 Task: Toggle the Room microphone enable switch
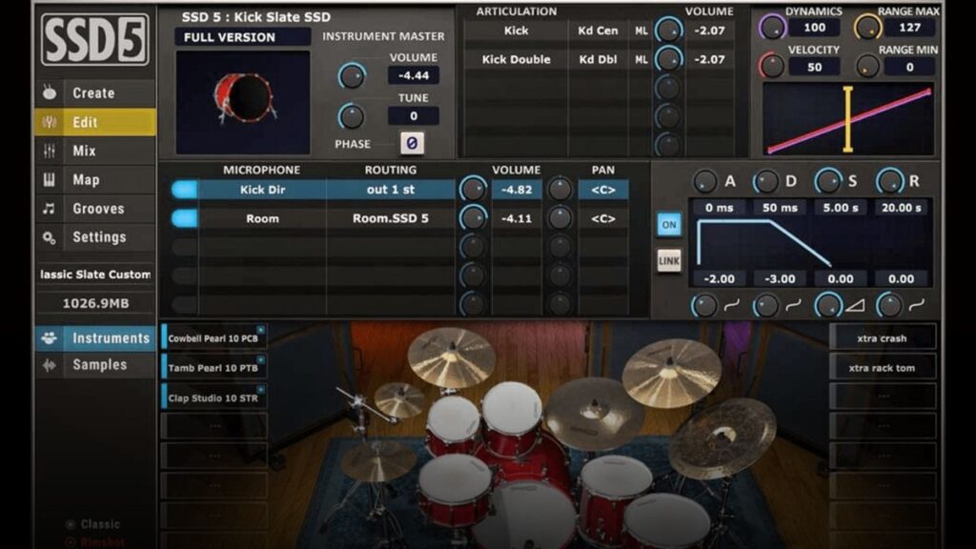click(184, 218)
